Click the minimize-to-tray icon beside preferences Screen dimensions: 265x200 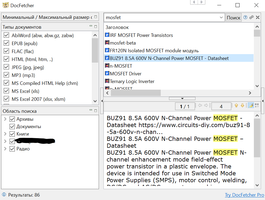[258, 17]
